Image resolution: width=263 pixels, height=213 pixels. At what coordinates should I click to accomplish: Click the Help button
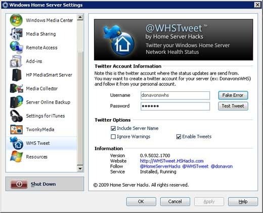pyautogui.click(x=243, y=201)
